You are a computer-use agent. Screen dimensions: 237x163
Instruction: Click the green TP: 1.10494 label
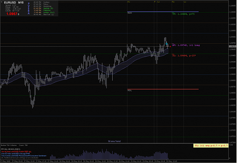[183, 14]
